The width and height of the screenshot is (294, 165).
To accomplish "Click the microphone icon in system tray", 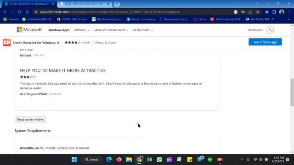I will (248, 159).
